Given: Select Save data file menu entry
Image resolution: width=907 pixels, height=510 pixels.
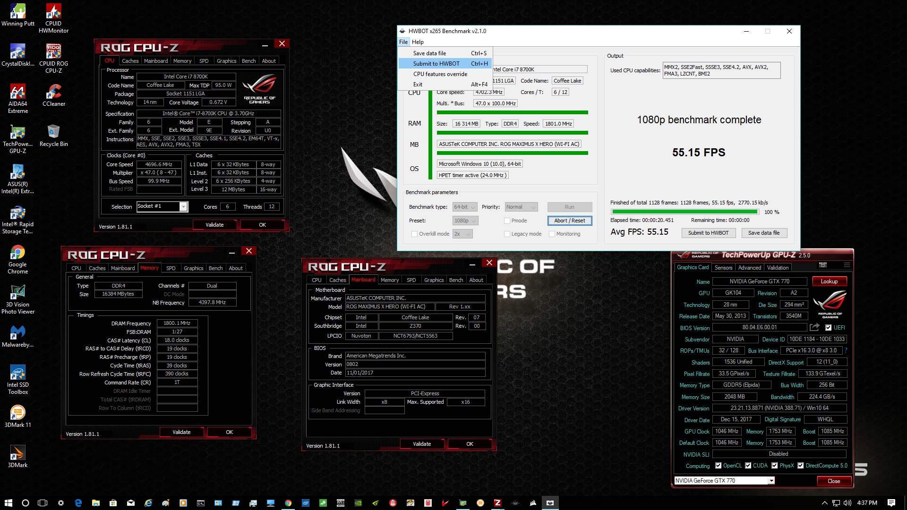Looking at the screenshot, I should pos(445,53).
